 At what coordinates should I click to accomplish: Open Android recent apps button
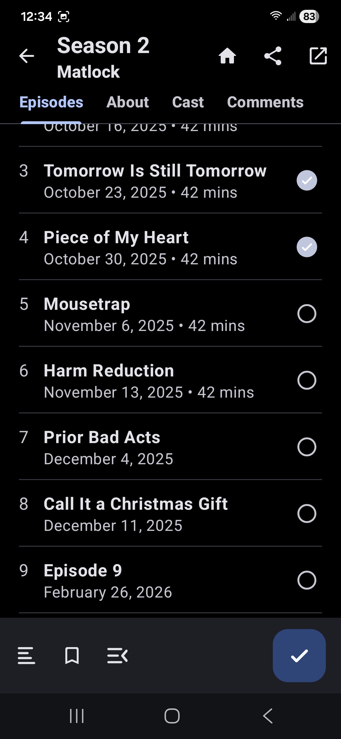pyautogui.click(x=77, y=716)
